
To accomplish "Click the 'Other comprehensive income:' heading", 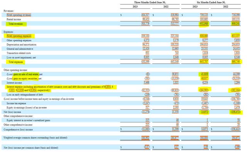I will pyautogui.click(x=18, y=116).
